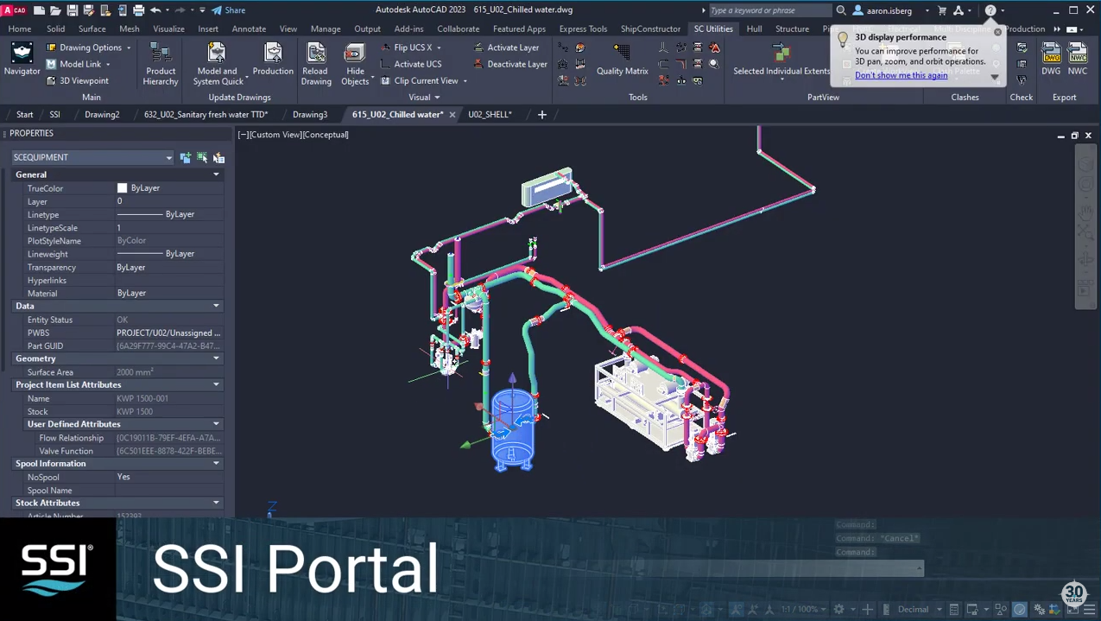This screenshot has height=621, width=1101.
Task: Click the PWBS property value
Action: pos(169,333)
